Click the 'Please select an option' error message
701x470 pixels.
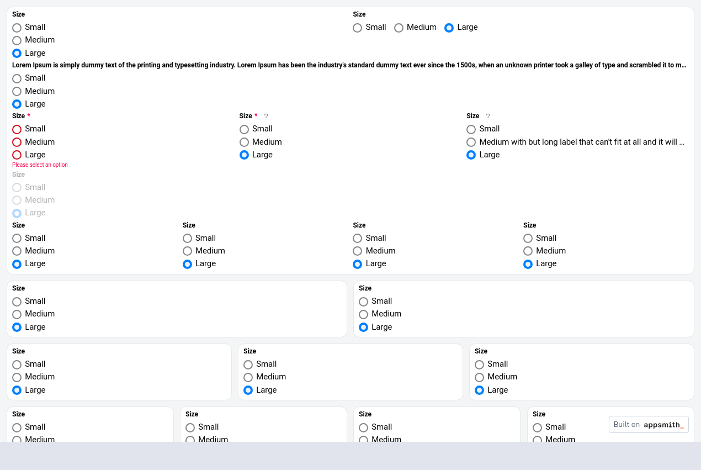click(x=40, y=165)
